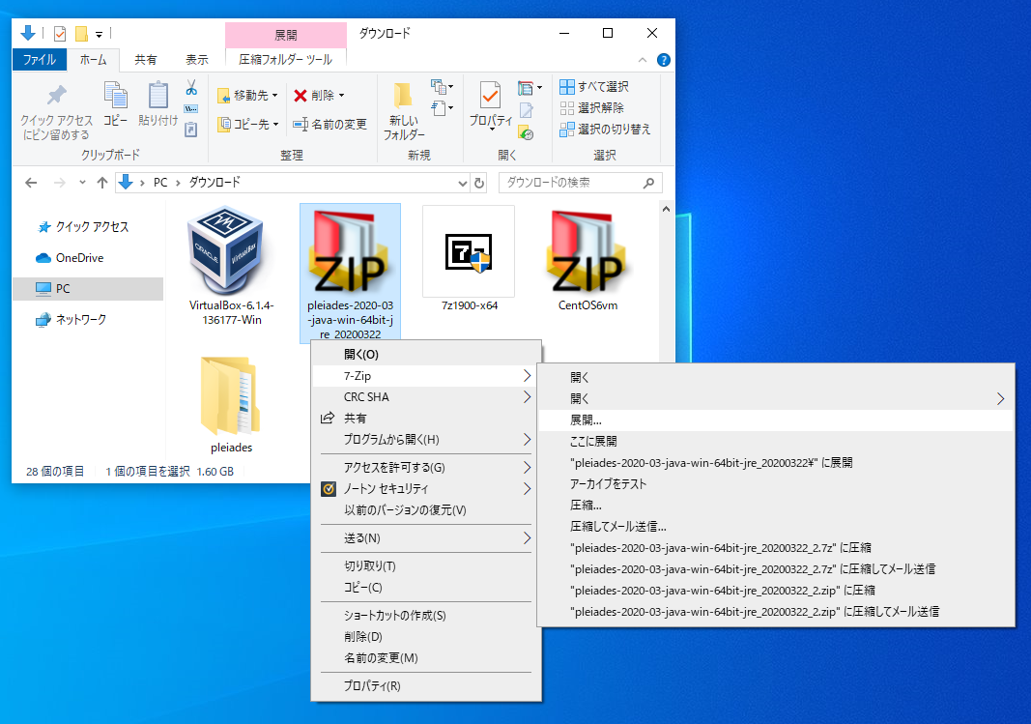Select 展開... in the 7-Zip submenu
1031x724 pixels.
[586, 420]
